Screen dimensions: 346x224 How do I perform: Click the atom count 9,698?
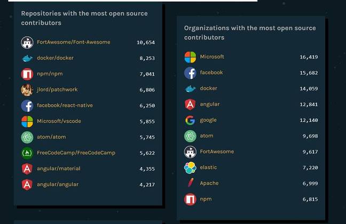coord(310,136)
